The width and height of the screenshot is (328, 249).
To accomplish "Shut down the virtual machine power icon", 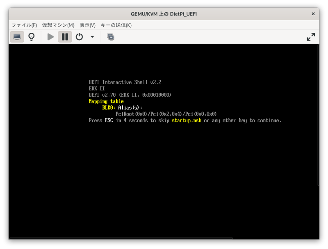I will point(79,37).
